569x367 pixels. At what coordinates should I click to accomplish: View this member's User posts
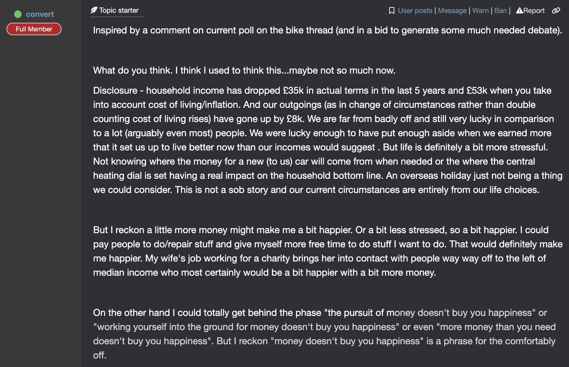coord(415,11)
